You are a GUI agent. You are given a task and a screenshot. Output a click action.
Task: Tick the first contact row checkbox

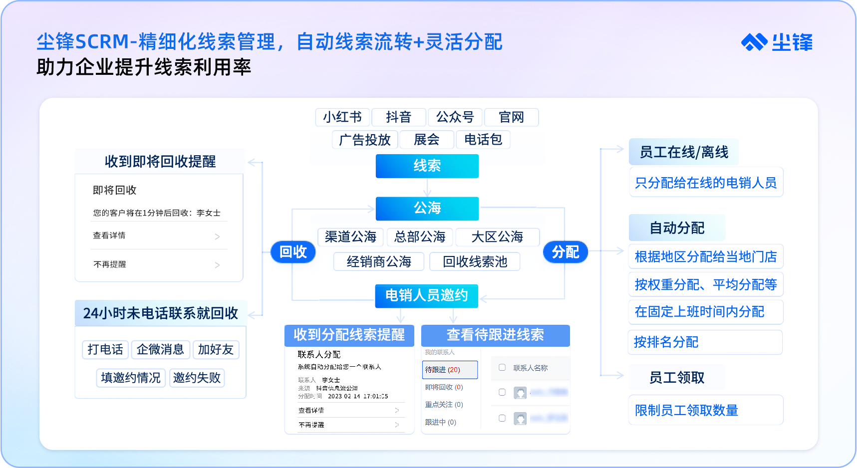pos(502,393)
